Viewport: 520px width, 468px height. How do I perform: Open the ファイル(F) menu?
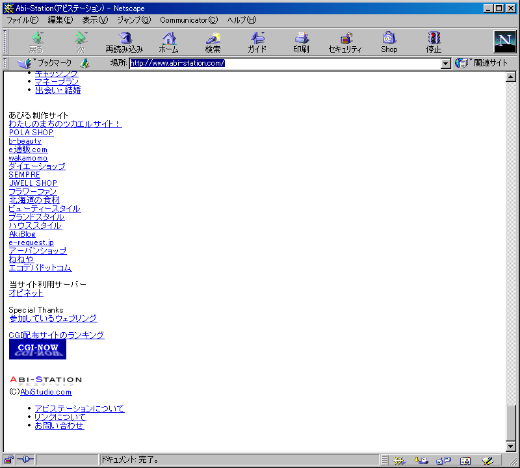22,20
